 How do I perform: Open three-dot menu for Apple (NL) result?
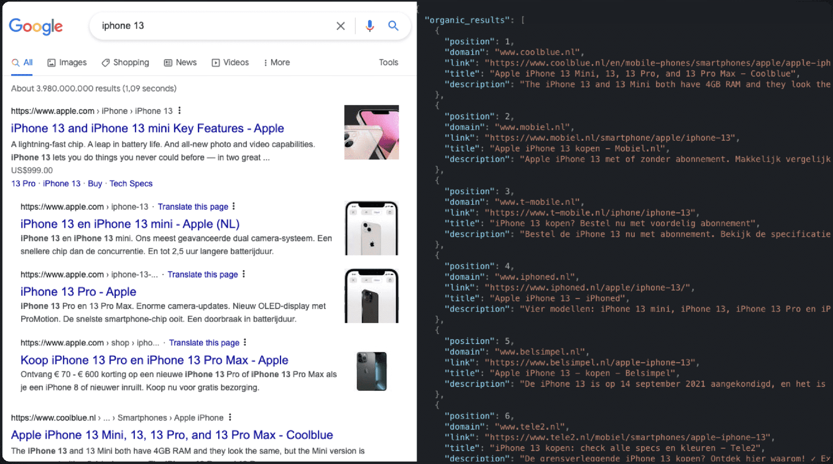[x=234, y=206]
